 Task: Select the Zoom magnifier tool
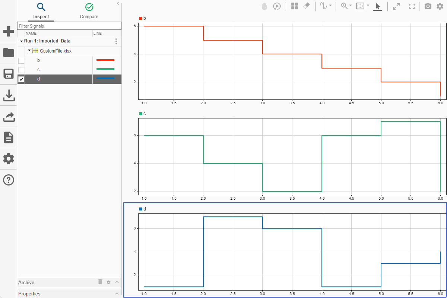[x=344, y=6]
